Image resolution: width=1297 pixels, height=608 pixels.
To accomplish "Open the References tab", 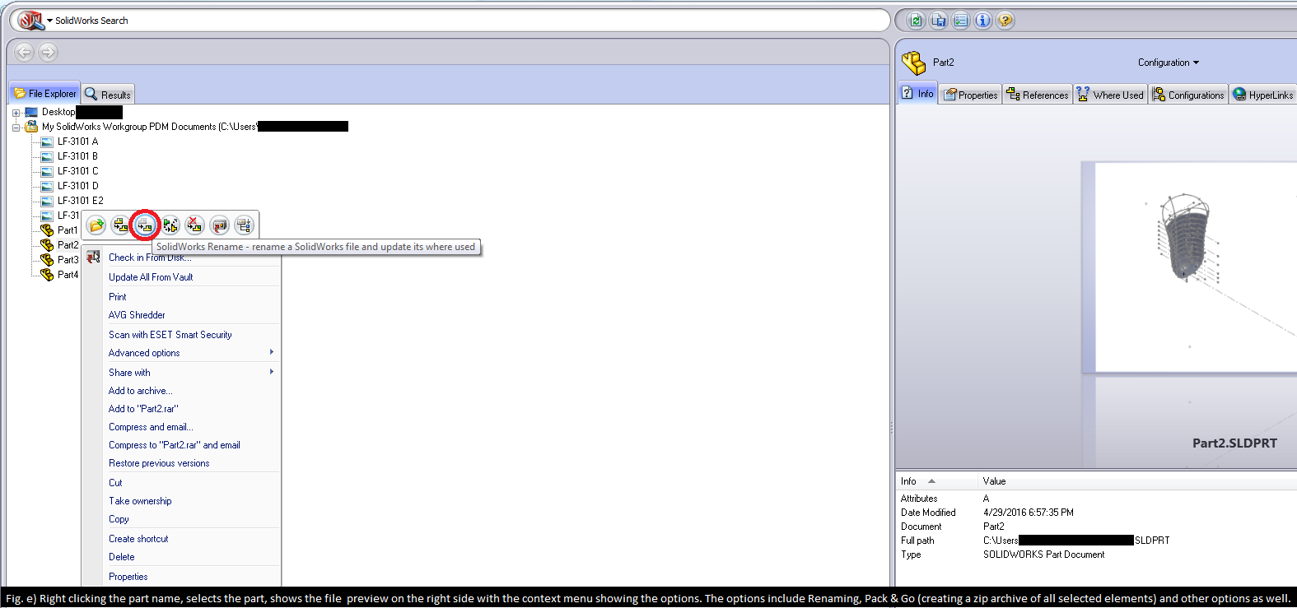I will click(1037, 95).
